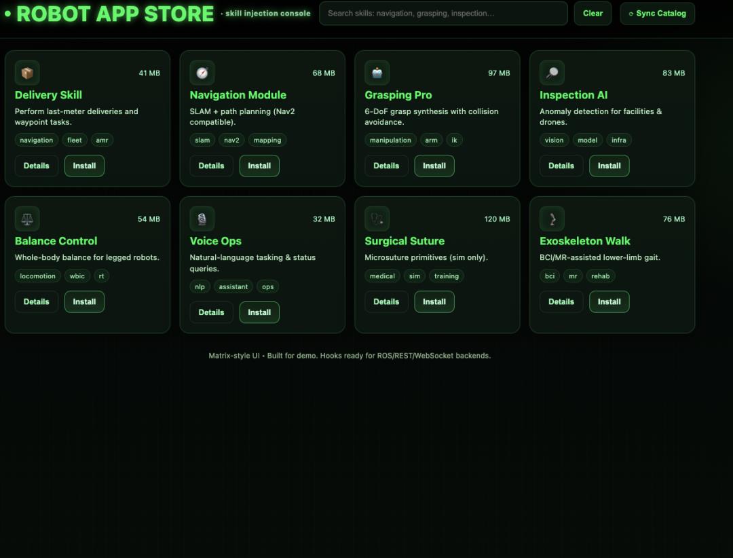
Task: Install the Navigation Module
Action: 259,166
